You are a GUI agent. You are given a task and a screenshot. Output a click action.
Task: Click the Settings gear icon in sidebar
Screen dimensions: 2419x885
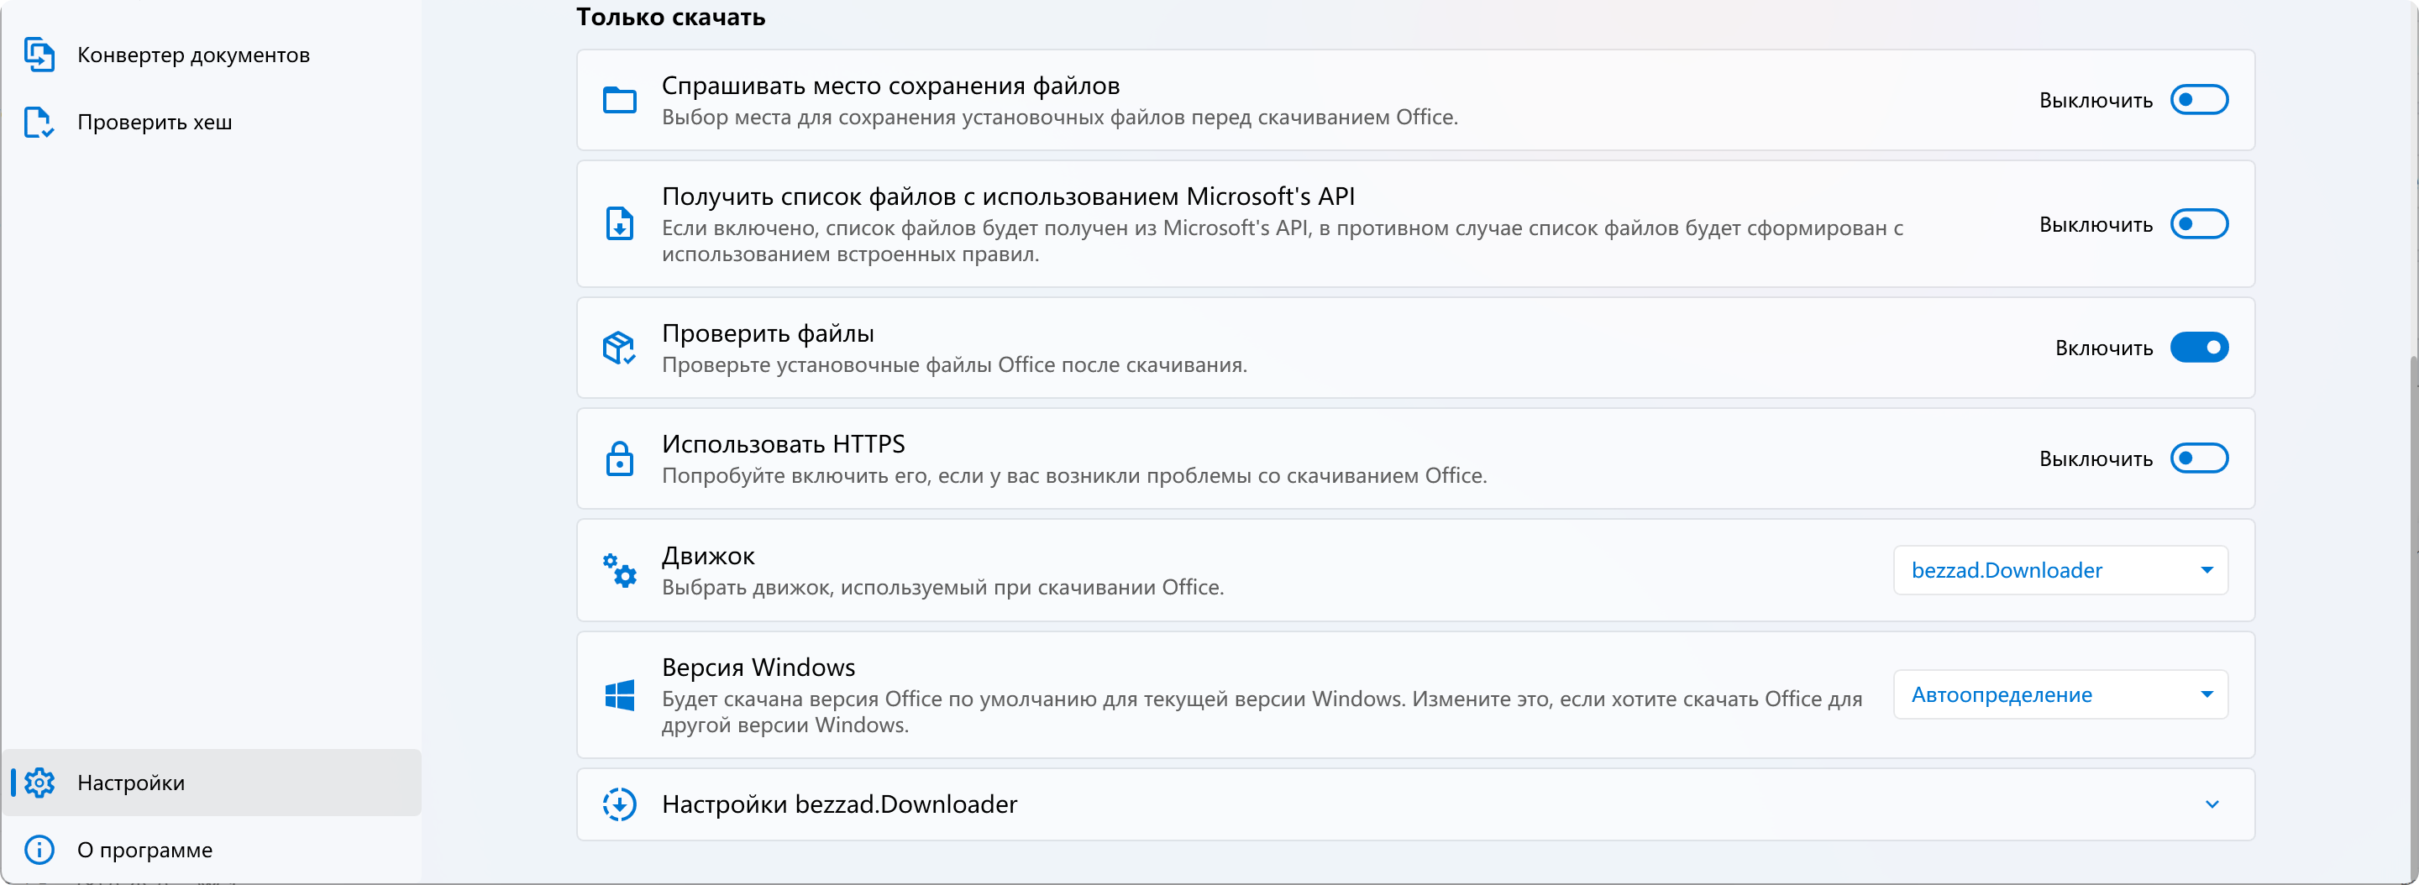tap(39, 783)
